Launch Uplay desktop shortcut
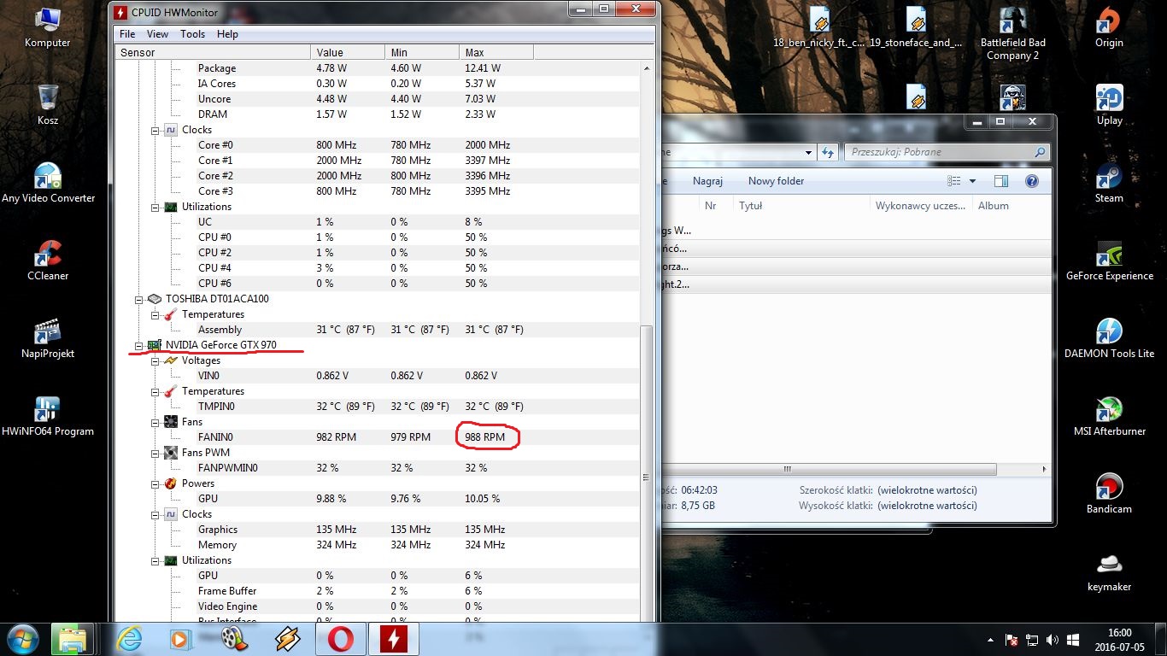The height and width of the screenshot is (656, 1167). [x=1109, y=105]
